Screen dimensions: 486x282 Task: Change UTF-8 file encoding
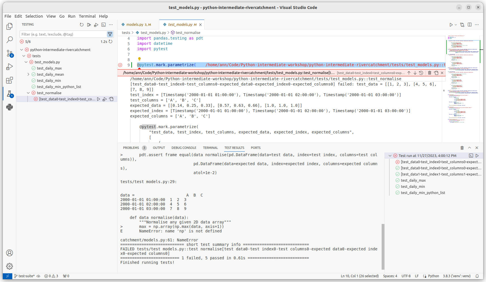[406, 276]
